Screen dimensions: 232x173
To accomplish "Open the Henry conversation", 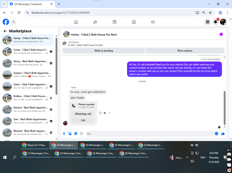I will 27,63.
